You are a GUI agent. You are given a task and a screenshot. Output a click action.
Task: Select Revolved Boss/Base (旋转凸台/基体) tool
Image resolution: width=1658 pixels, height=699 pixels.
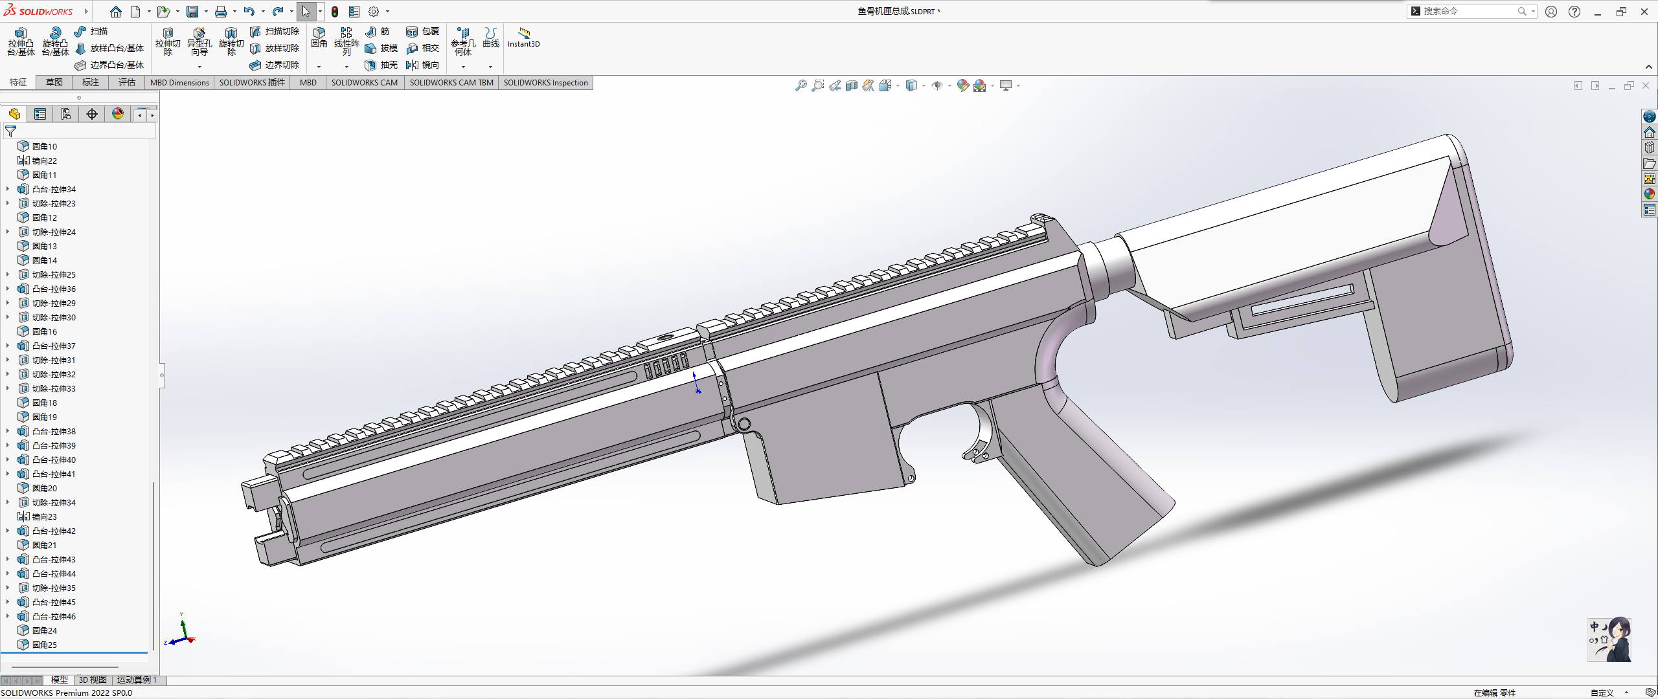click(x=55, y=42)
